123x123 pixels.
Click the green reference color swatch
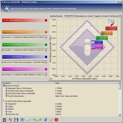coord(46,44)
